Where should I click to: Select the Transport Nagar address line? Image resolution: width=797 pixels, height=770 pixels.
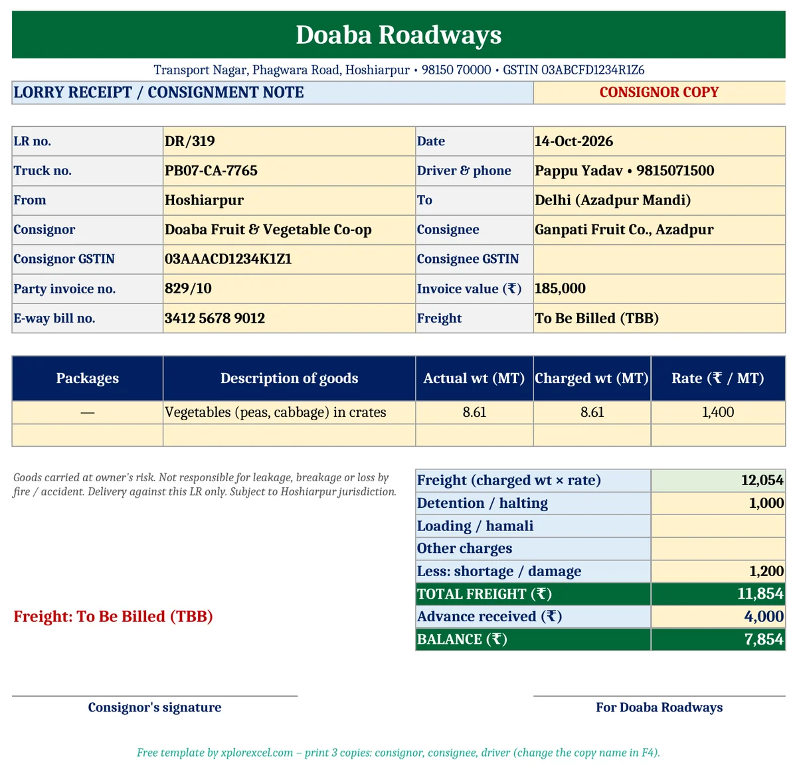click(x=398, y=70)
